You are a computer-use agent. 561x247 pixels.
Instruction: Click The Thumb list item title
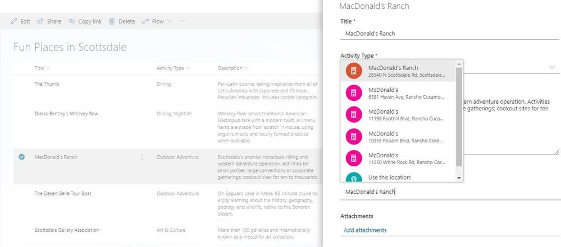point(47,84)
